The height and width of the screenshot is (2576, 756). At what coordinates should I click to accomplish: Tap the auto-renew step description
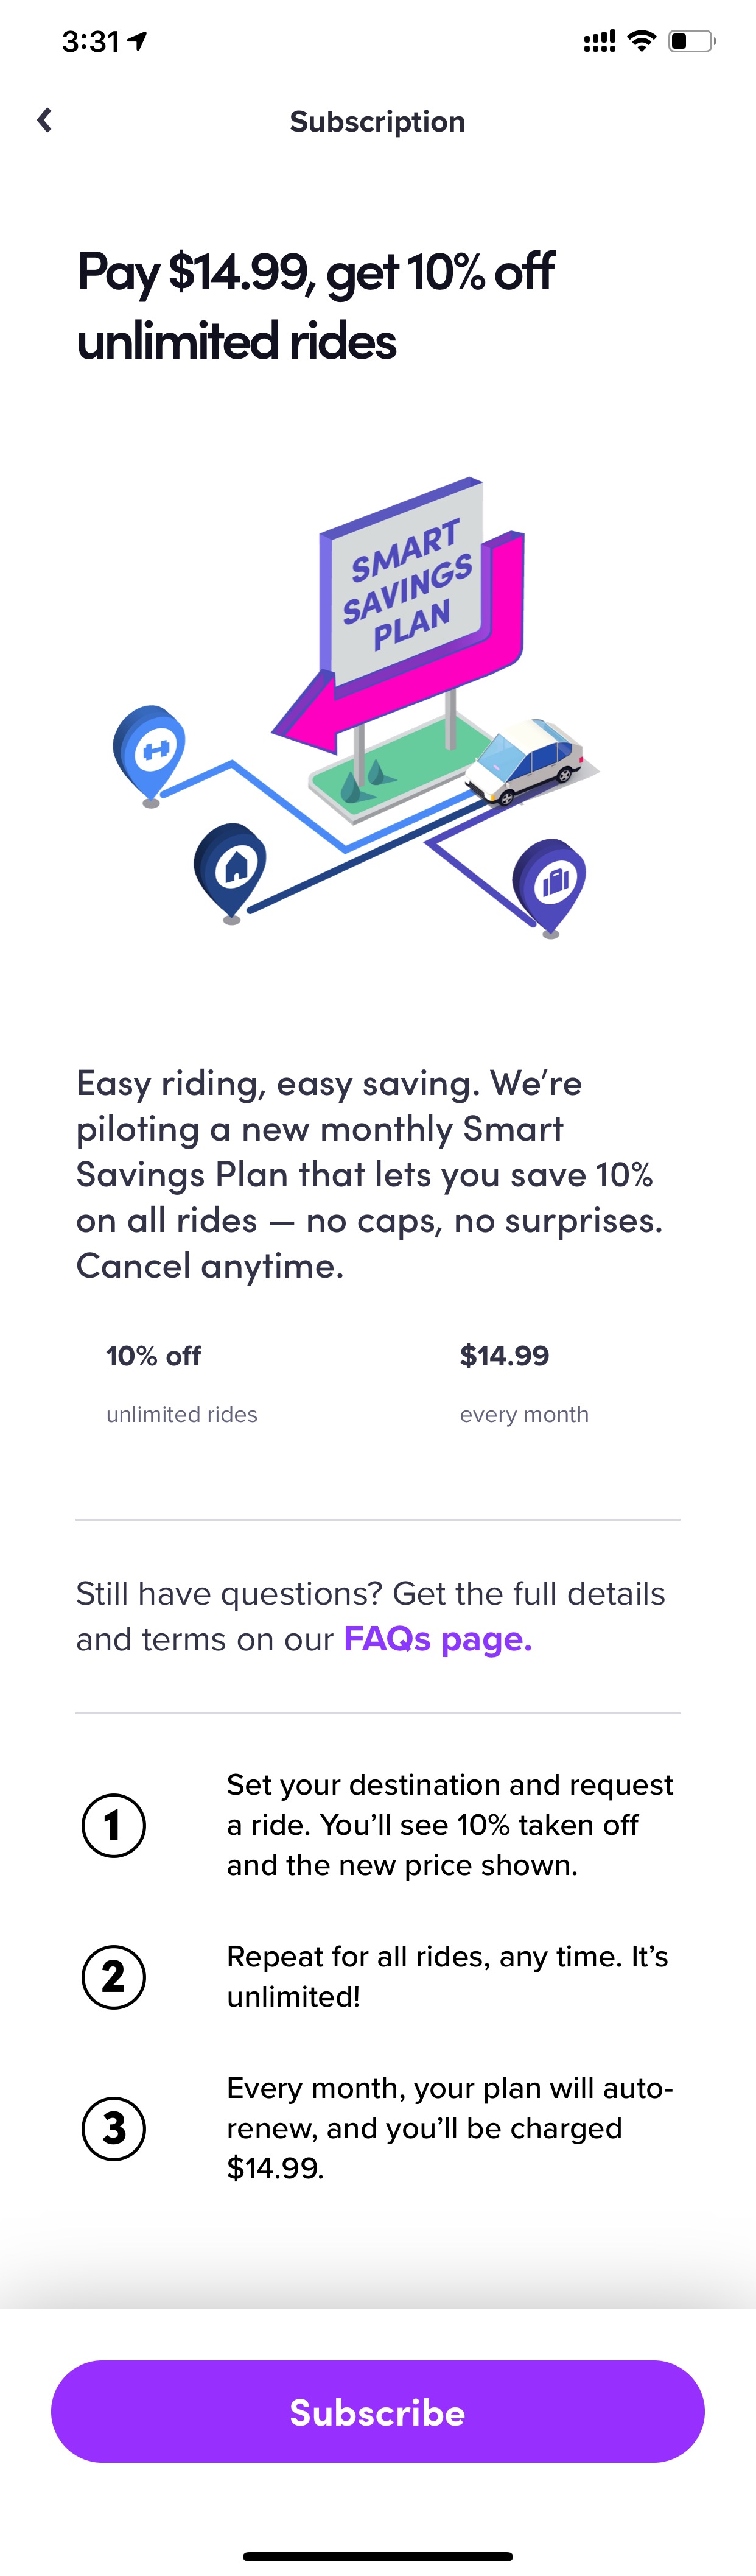450,2128
